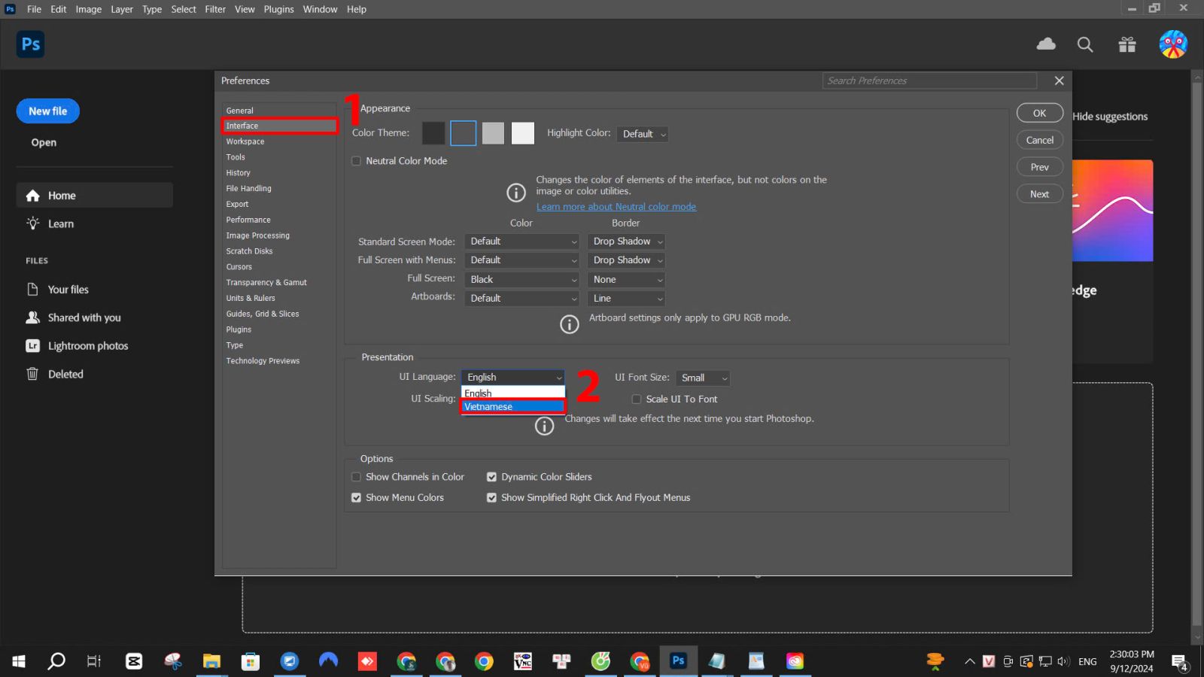Screen dimensions: 1204x677
Task: Open Full Screen with Menus color dropdown
Action: pyautogui.click(x=521, y=260)
